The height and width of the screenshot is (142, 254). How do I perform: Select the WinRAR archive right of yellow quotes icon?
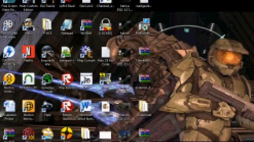tap(144, 78)
